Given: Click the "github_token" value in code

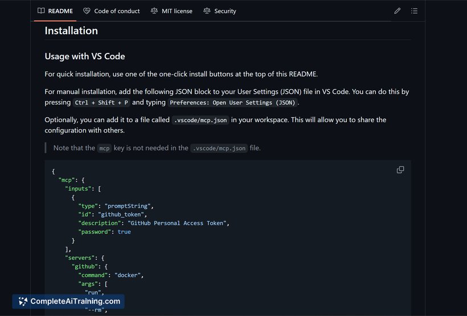Looking at the screenshot, I should 121,215.
